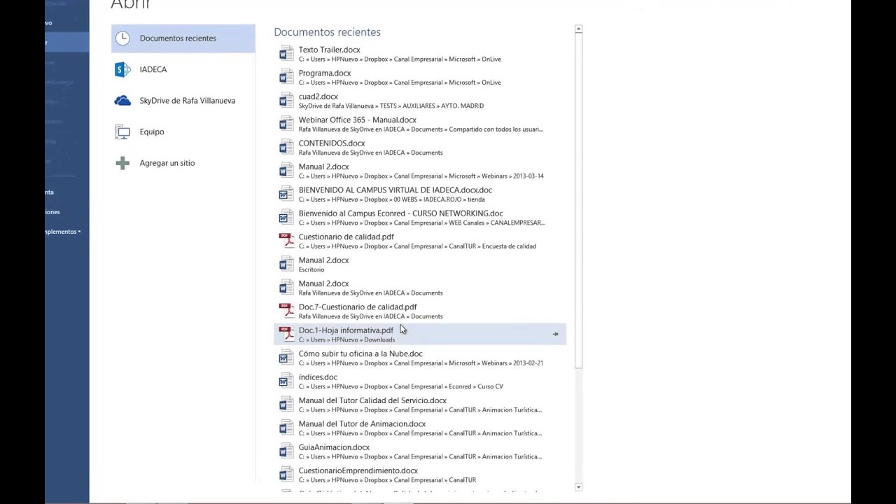This screenshot has width=896, height=504.
Task: Open BIENVENIDO AL CAMPUS VIRTUAL DE IADECA.docx.docx
Action: (x=420, y=194)
